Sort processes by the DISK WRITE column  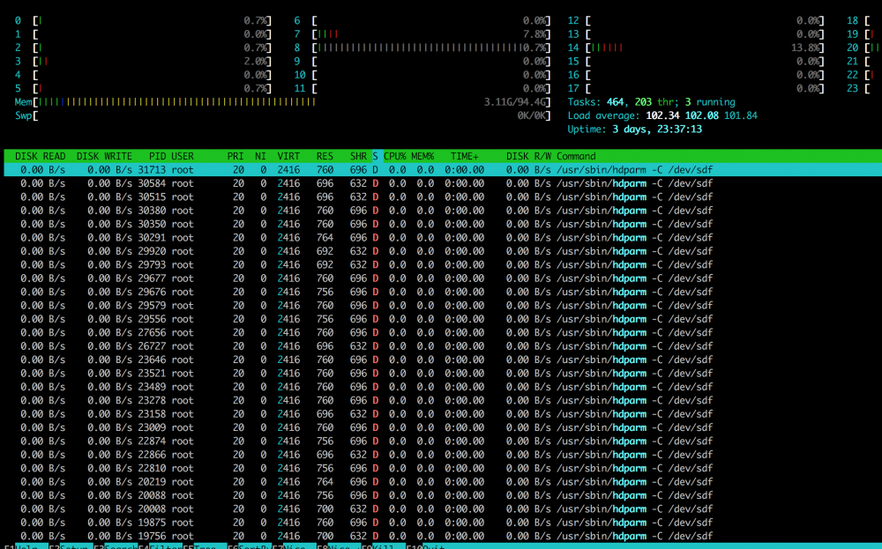104,156
